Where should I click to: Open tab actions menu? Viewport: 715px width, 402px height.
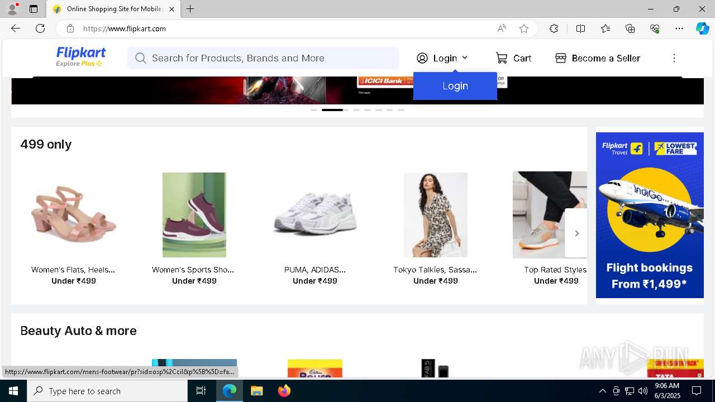pos(34,9)
